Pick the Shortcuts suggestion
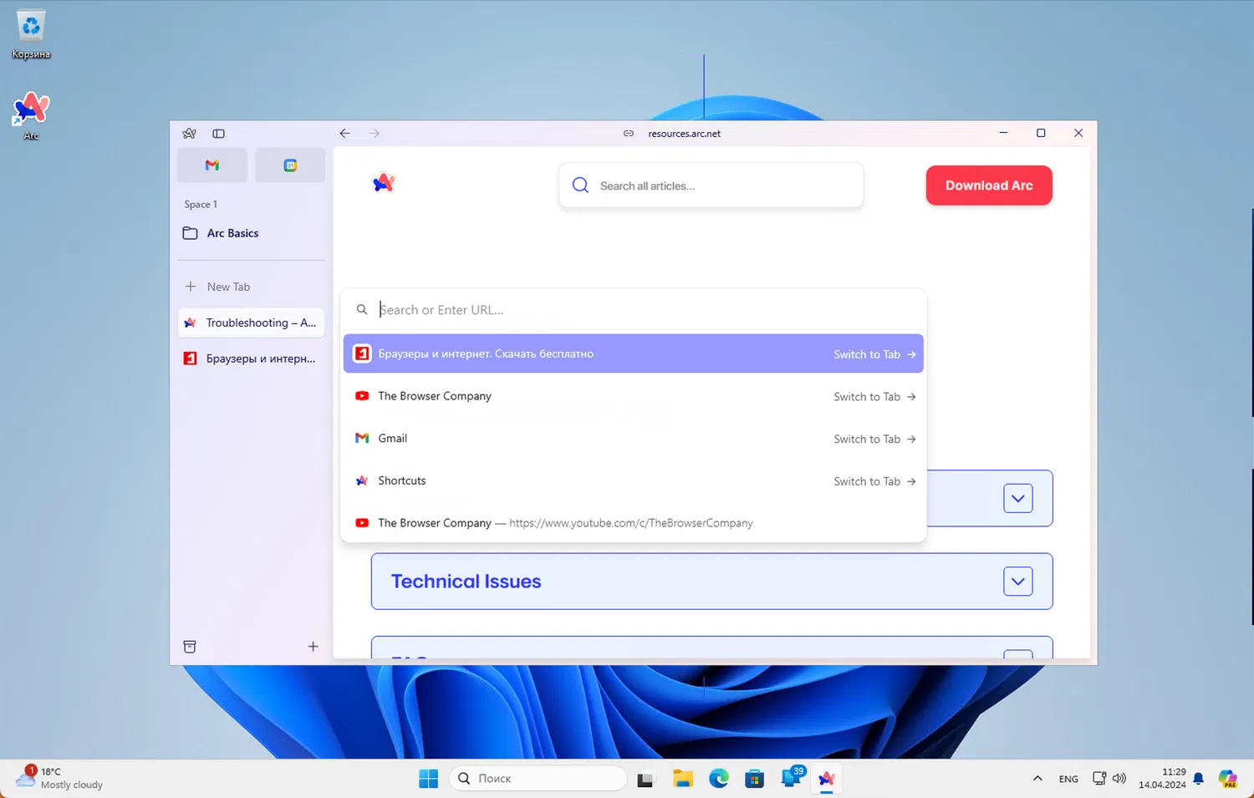The width and height of the screenshot is (1254, 798). coord(634,481)
